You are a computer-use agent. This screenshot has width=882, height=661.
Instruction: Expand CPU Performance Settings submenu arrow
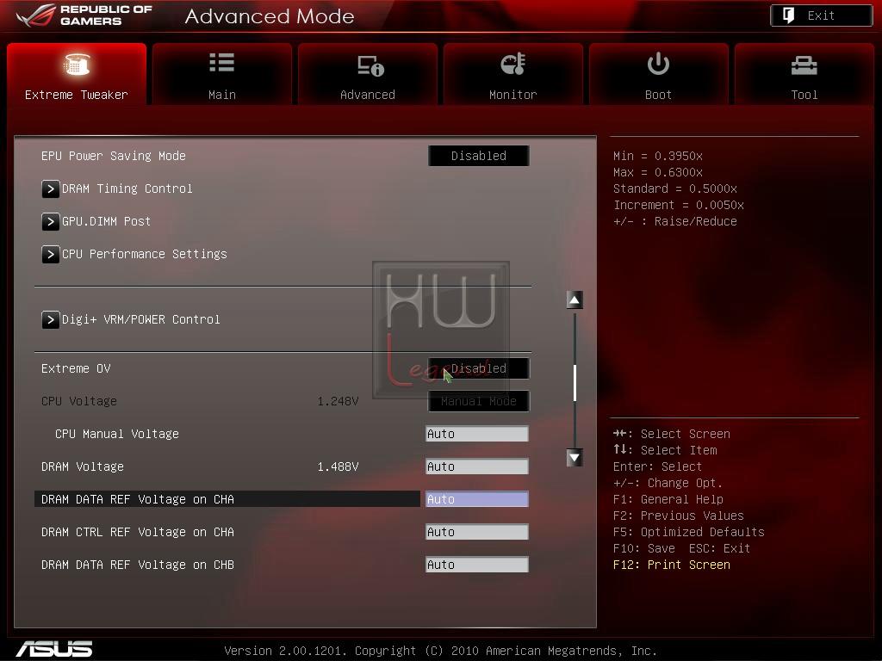tap(50, 254)
